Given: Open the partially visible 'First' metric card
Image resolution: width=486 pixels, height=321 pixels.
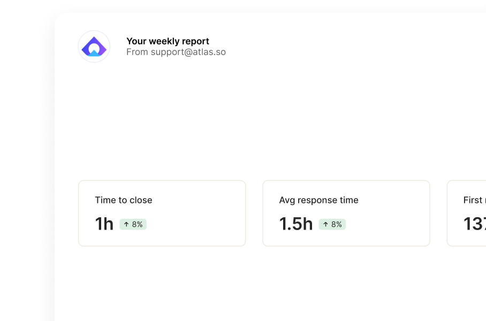Looking at the screenshot, I should coord(467,213).
